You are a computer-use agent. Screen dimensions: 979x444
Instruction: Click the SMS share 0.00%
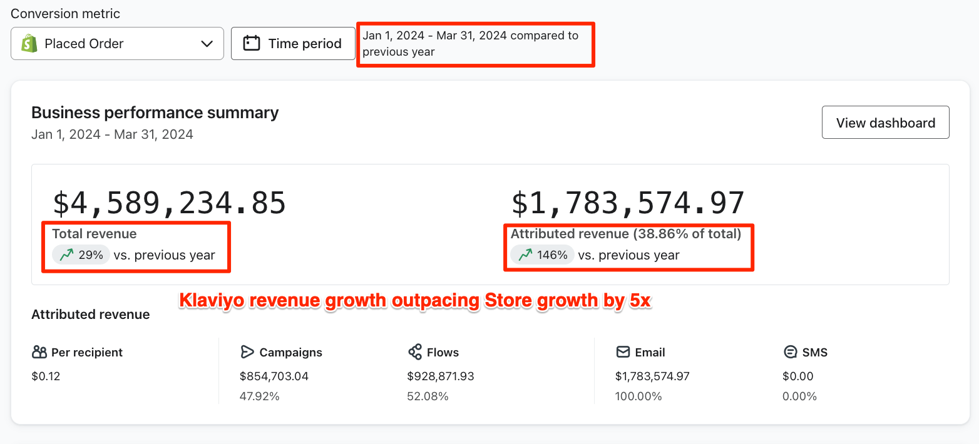[x=800, y=396]
